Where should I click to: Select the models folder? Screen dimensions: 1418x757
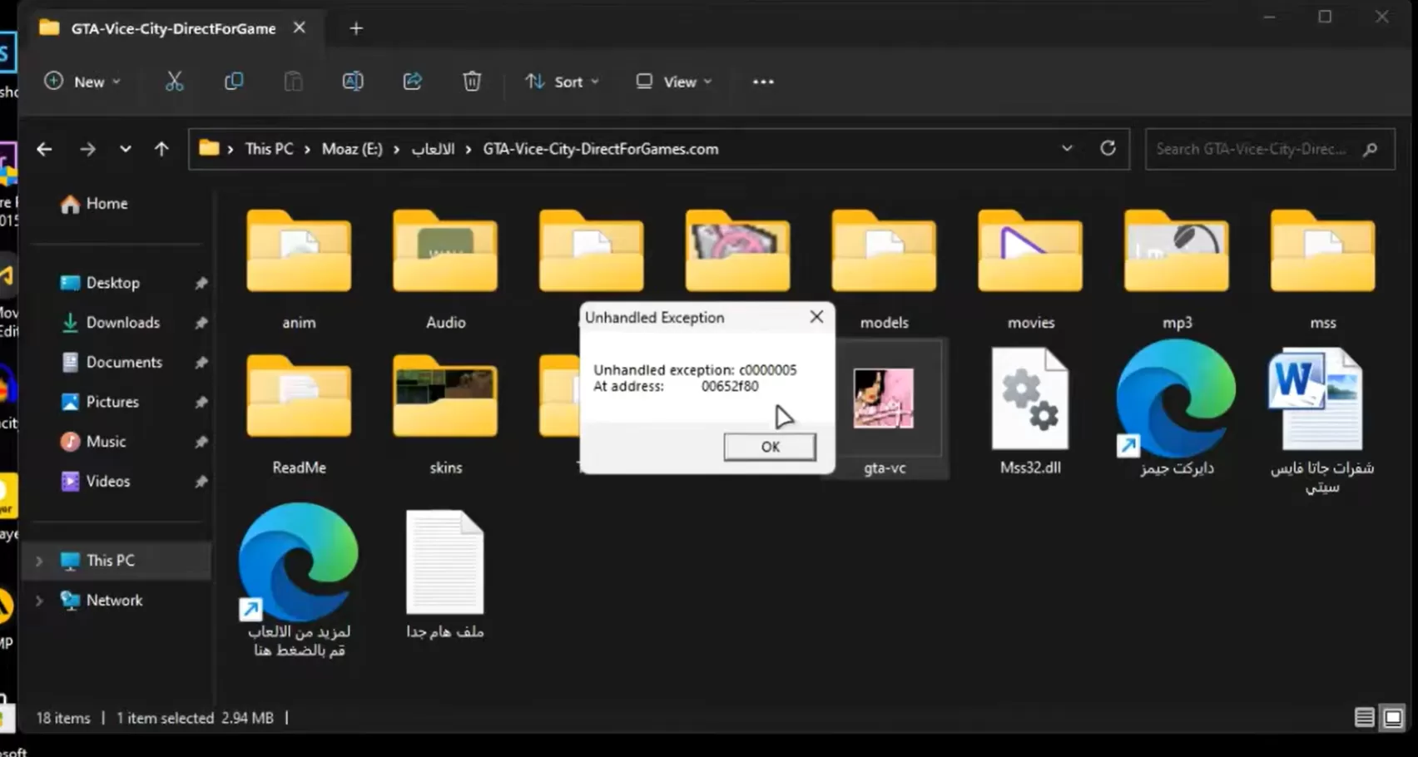tap(884, 270)
